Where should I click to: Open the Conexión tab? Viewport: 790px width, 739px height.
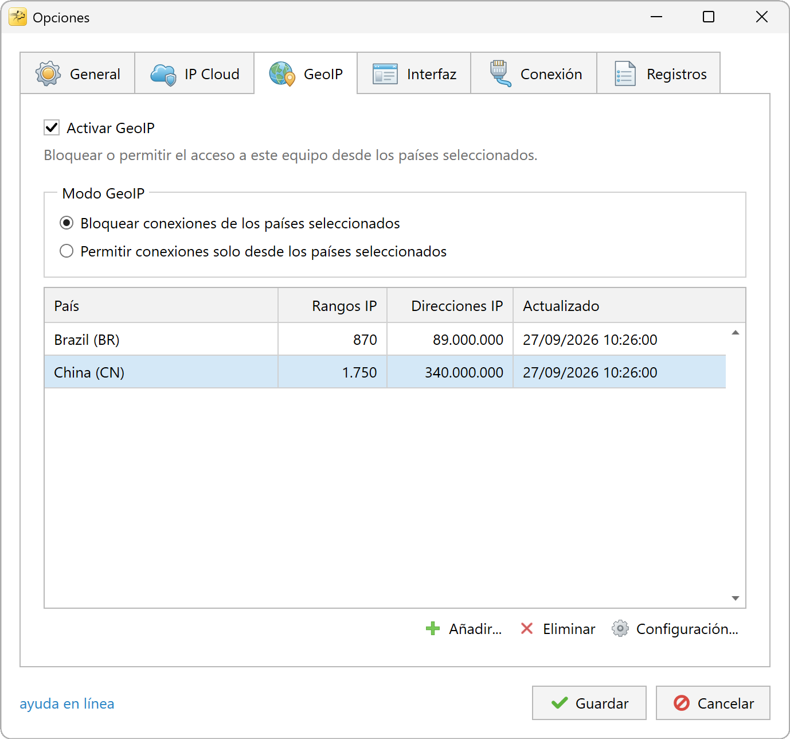534,73
